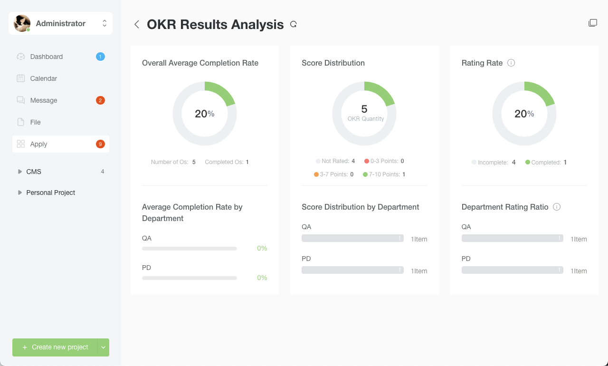Click the Dashboard blue badge showing 1
The width and height of the screenshot is (608, 366).
click(x=100, y=57)
